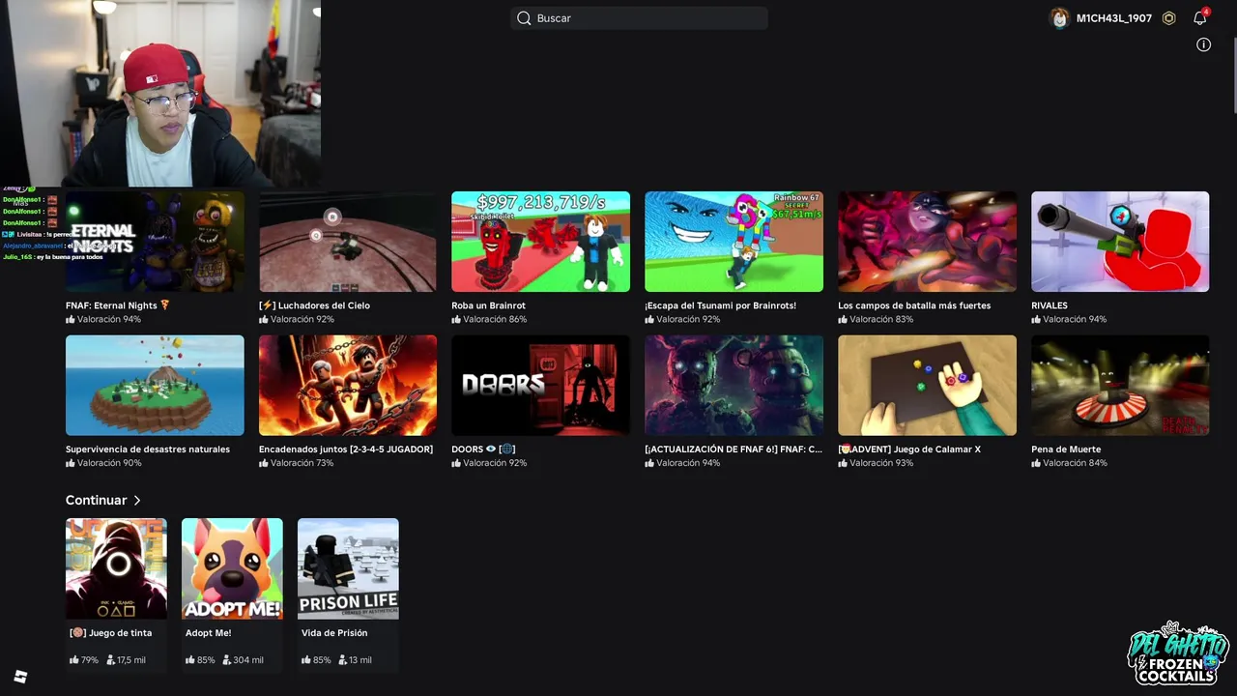1237x696 pixels.
Task: Open Juego de Calamar X thumbnail
Action: click(927, 386)
